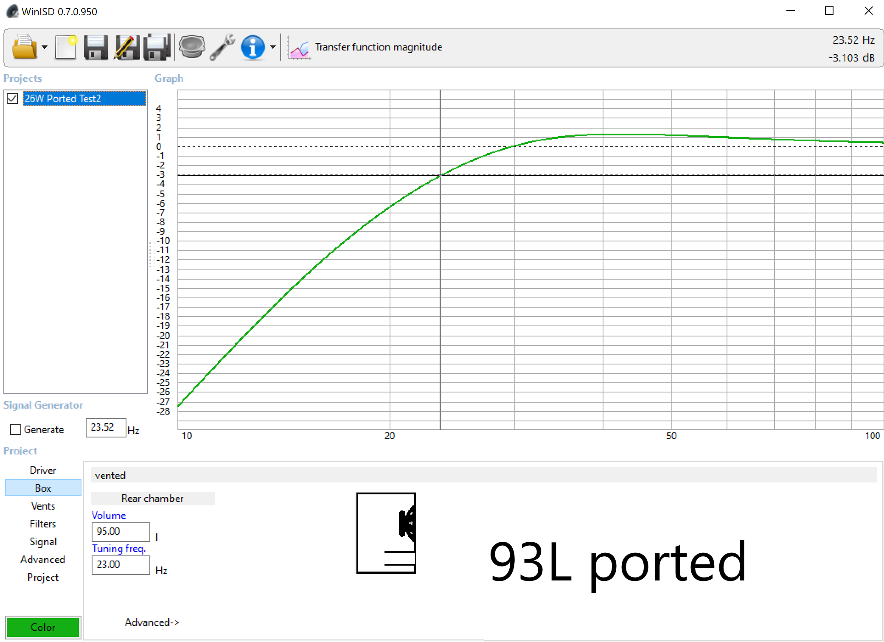Click the 23.52 Hz cursor readout
Viewport: 884px width, 642px height.
[853, 40]
